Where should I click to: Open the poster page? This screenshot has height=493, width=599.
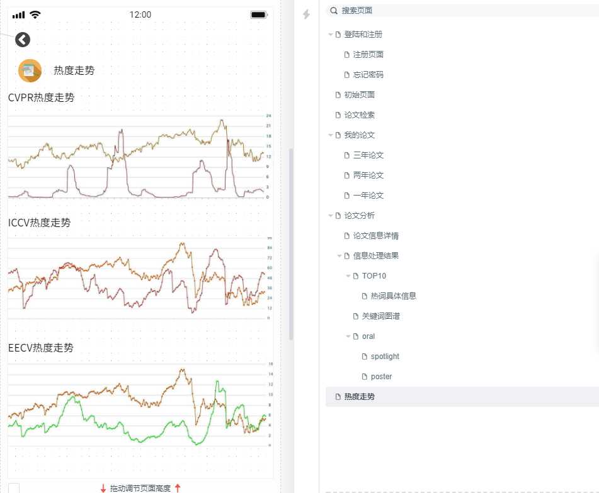[x=381, y=377]
